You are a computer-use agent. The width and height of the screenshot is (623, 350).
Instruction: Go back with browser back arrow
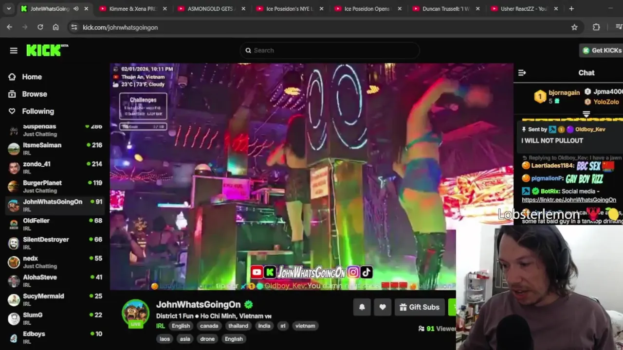coord(9,27)
